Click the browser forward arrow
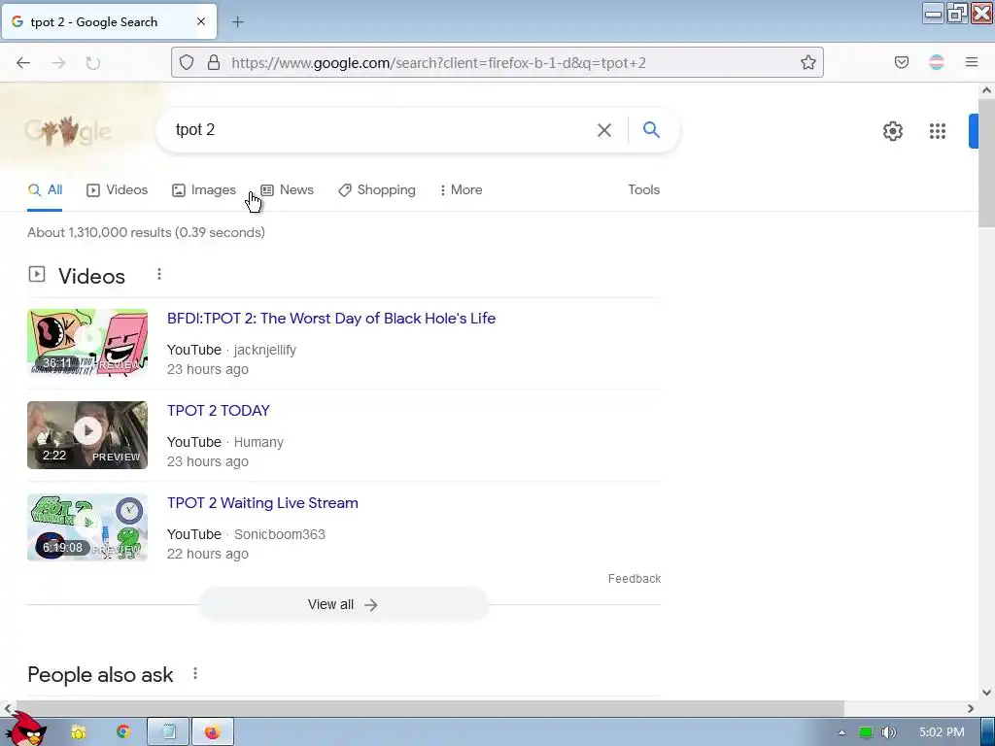995x746 pixels. tap(58, 63)
